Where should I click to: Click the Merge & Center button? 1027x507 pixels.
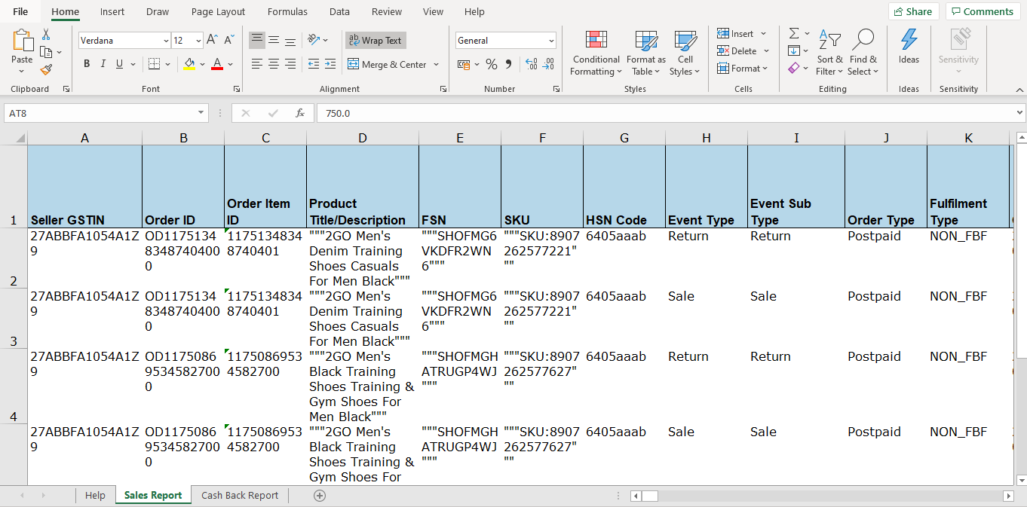(387, 65)
